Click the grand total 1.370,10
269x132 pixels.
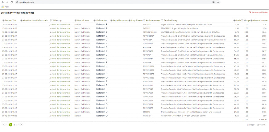(x=263, y=119)
